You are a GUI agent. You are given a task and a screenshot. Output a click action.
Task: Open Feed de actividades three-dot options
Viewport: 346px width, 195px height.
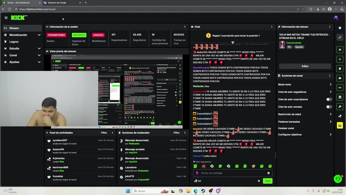(x=112, y=133)
